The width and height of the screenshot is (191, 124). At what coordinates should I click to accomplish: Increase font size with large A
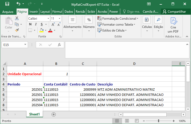click(53, 24)
